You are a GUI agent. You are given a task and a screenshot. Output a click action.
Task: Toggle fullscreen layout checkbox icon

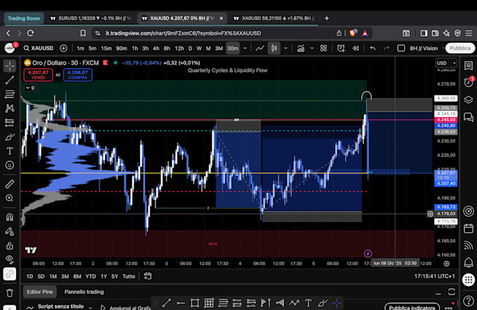click(401, 48)
